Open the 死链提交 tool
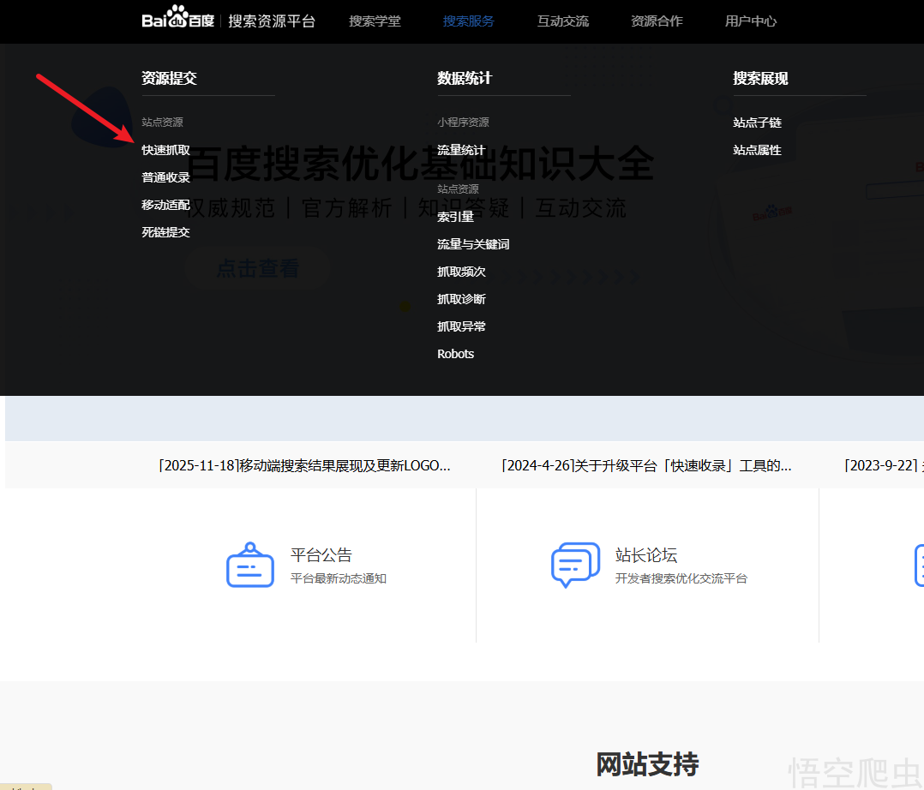This screenshot has width=924, height=790. point(165,231)
